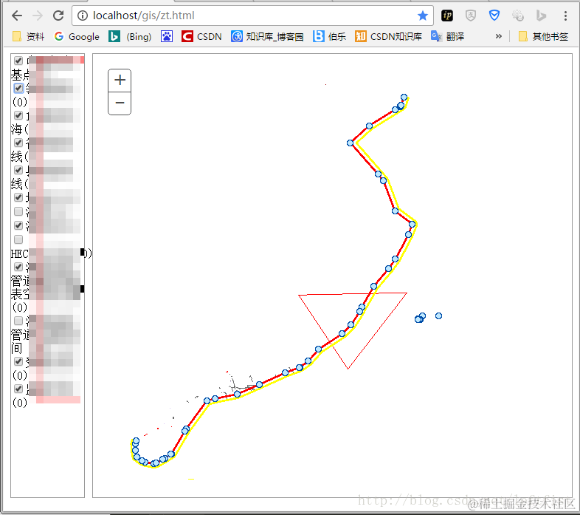Zoom in the map with + button
Viewport: 580px width, 515px height.
(x=120, y=80)
